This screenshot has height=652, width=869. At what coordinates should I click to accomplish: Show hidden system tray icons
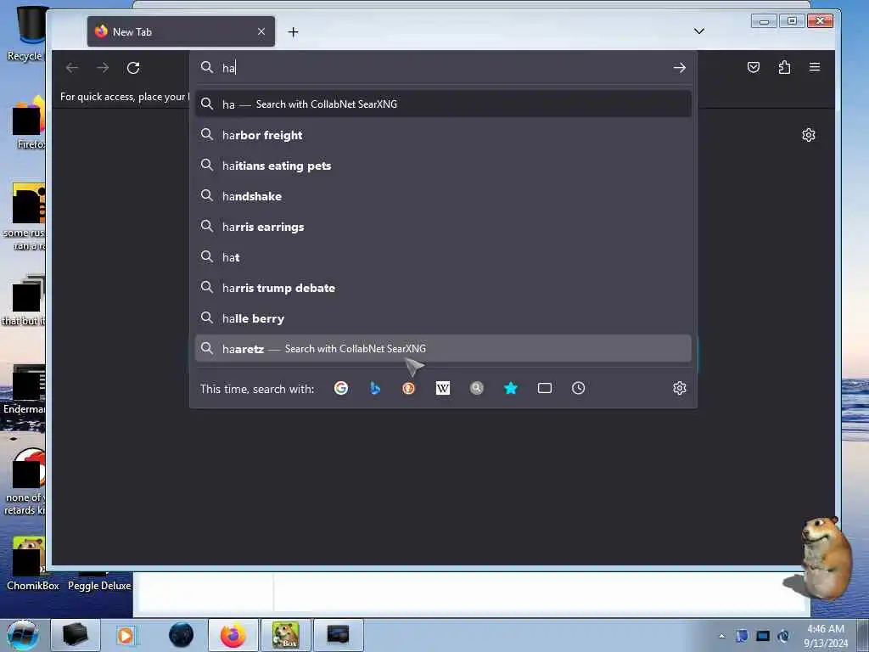pyautogui.click(x=721, y=636)
